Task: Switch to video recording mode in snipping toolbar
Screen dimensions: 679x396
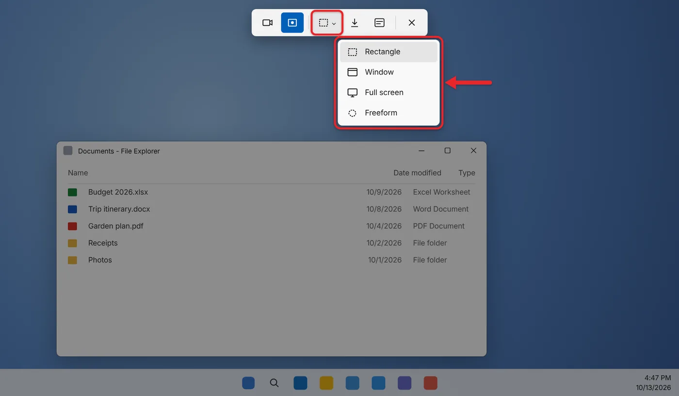Action: pos(267,23)
